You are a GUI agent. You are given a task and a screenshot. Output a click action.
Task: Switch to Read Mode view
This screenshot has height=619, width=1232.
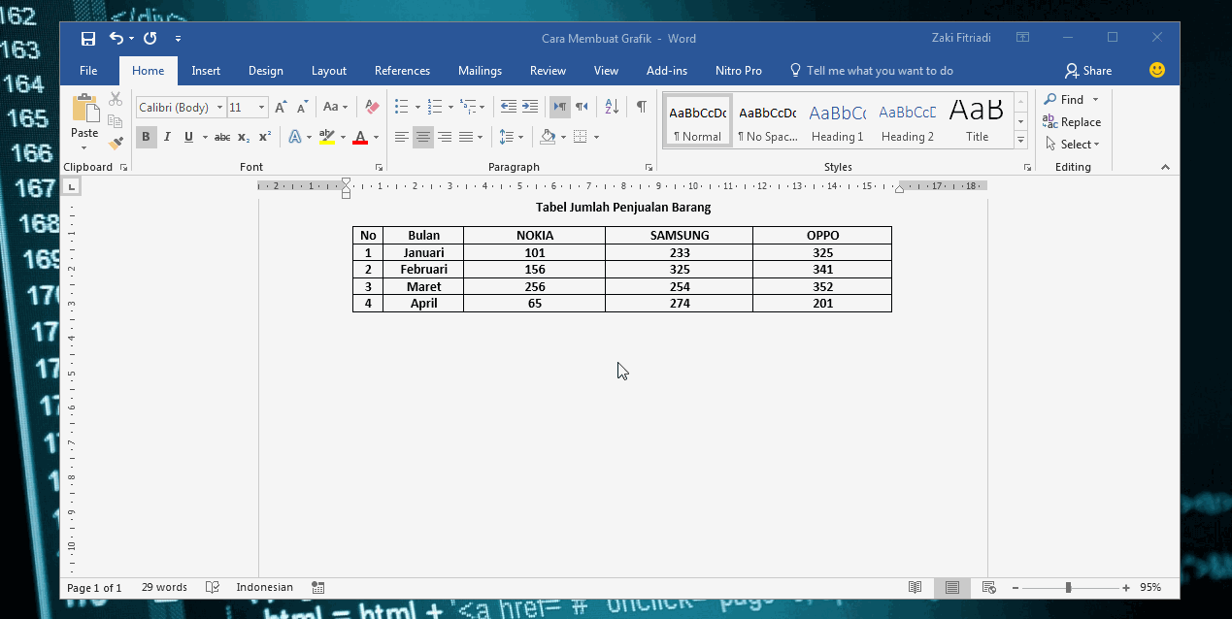coord(915,587)
